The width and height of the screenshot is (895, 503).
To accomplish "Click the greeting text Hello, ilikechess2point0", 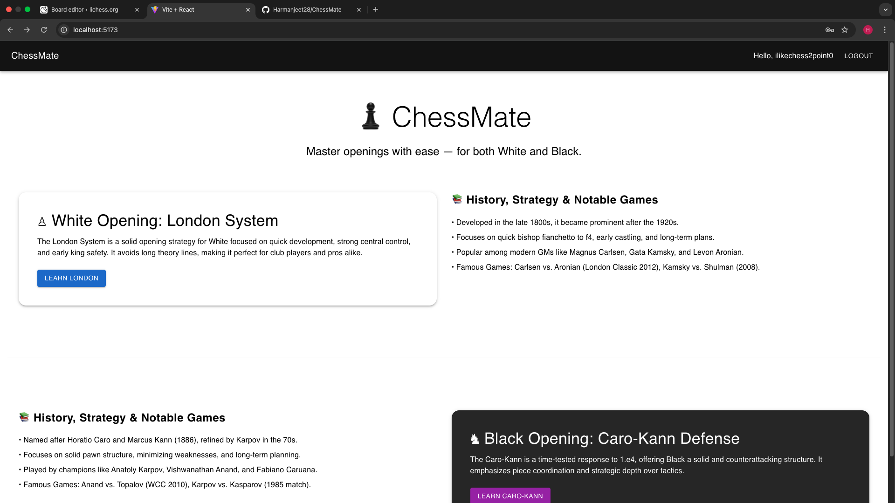I will [x=793, y=56].
